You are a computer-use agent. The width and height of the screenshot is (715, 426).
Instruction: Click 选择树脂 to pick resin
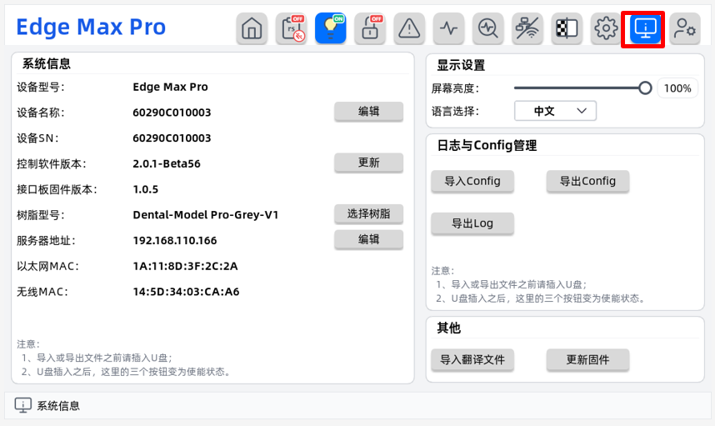pyautogui.click(x=368, y=213)
